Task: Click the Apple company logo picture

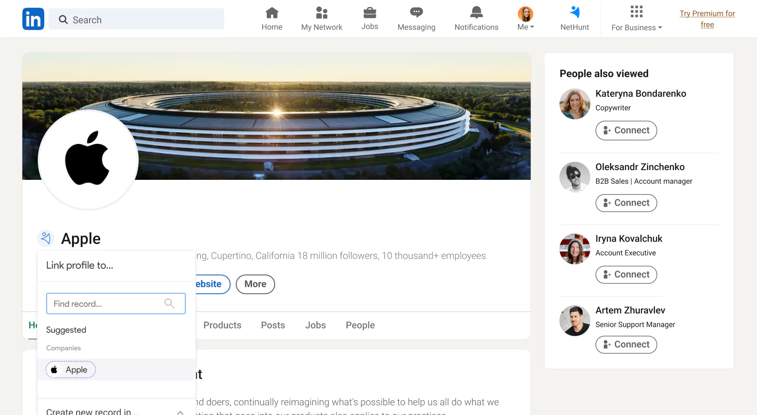Action: point(88,160)
